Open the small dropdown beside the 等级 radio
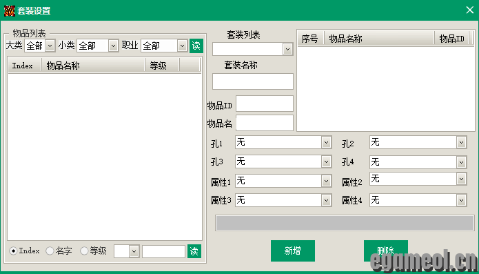 point(134,251)
